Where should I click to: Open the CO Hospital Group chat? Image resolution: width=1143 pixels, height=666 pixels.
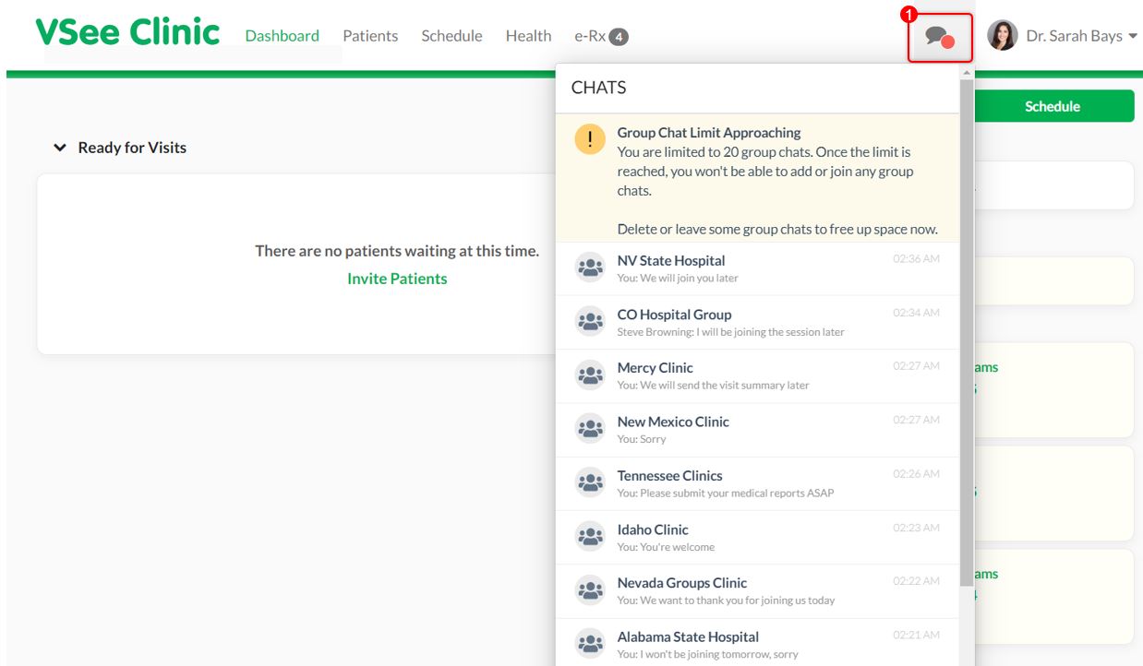coord(757,323)
